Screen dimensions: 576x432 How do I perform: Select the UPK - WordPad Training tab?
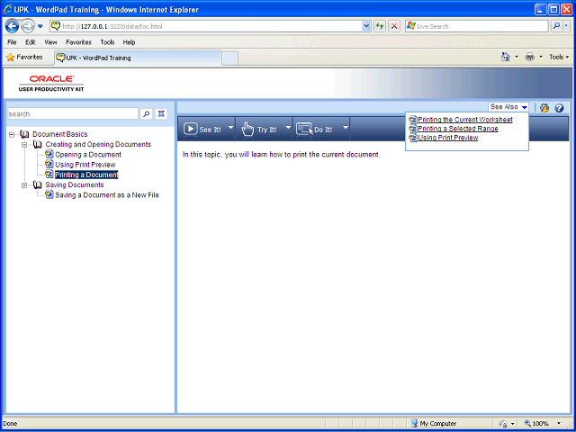click(138, 58)
